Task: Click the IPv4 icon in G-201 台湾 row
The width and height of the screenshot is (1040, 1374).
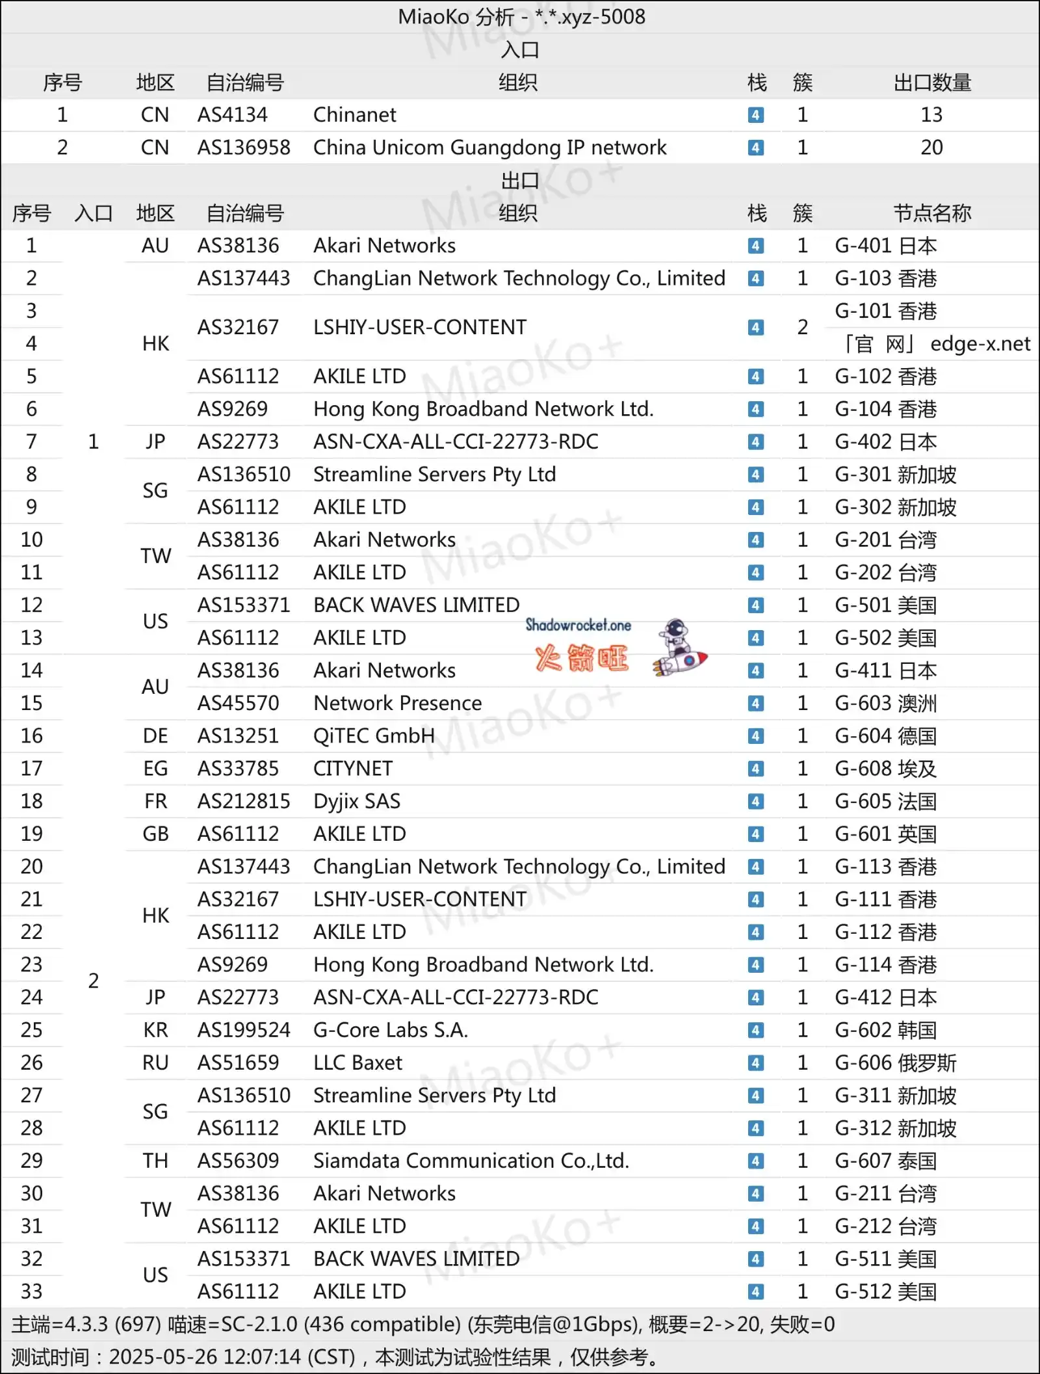Action: [755, 540]
